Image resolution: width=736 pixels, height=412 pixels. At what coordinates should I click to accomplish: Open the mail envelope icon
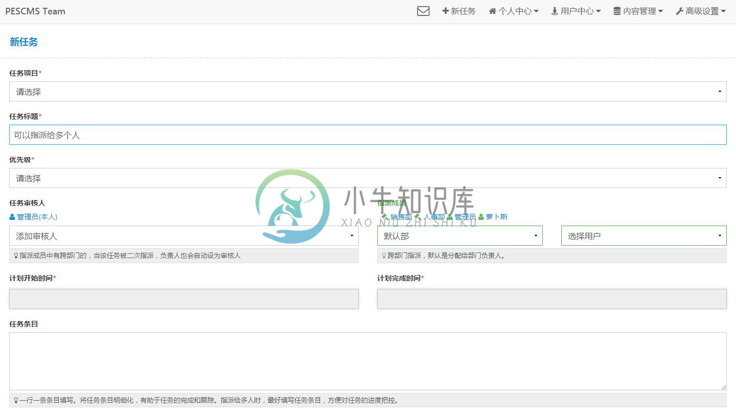click(x=423, y=11)
